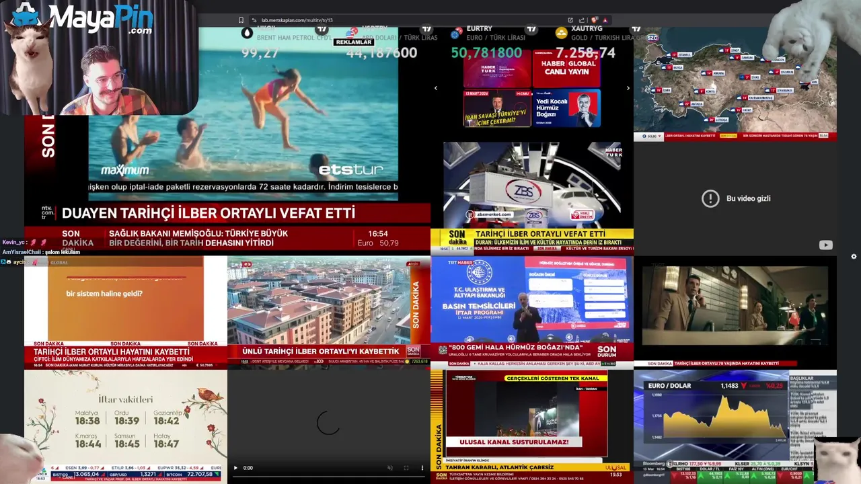Bookmark this page with the bookmark icon
This screenshot has width=861, height=484.
click(x=241, y=20)
